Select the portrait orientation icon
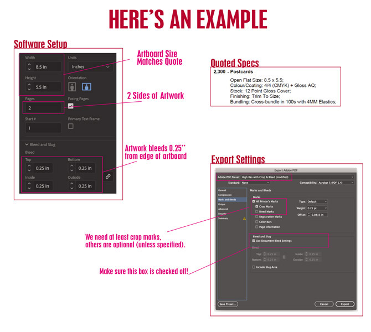The width and height of the screenshot is (371, 332). click(x=71, y=87)
